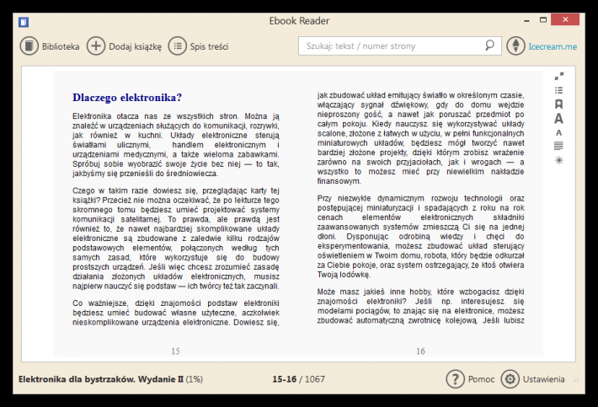
Task: Click the paragraph starting Czego w takim razie
Action: point(176,238)
